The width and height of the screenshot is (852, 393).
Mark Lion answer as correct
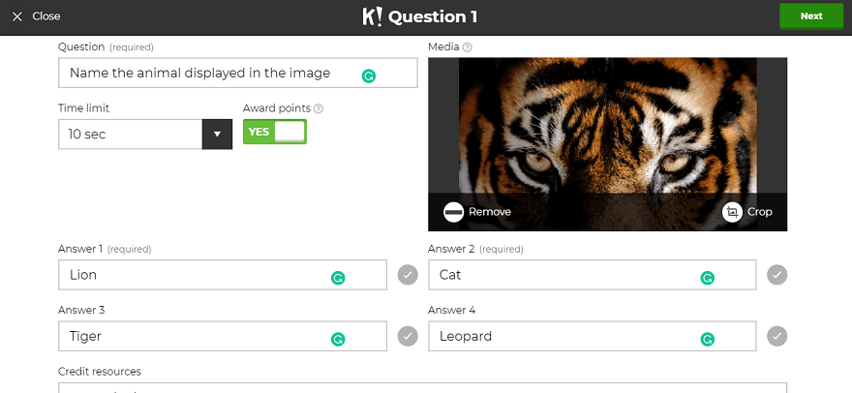[409, 275]
